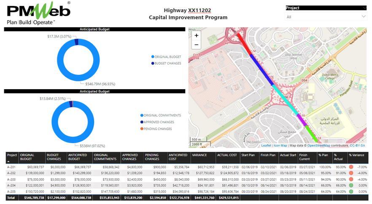The width and height of the screenshot is (372, 204).
Task: Select Pending Changes legend swatch
Action: [141, 129]
